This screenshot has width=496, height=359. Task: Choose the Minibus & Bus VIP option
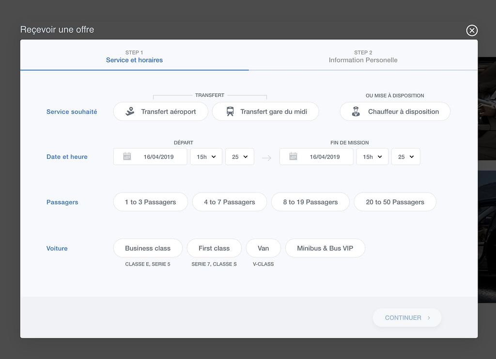tap(325, 248)
